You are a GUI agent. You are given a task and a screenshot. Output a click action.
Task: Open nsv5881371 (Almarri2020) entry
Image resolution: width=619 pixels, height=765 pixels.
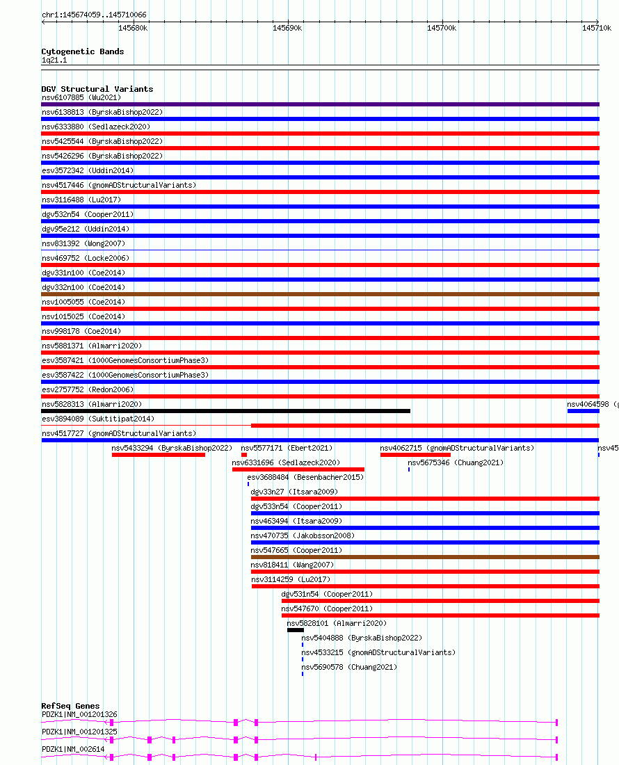click(x=92, y=346)
